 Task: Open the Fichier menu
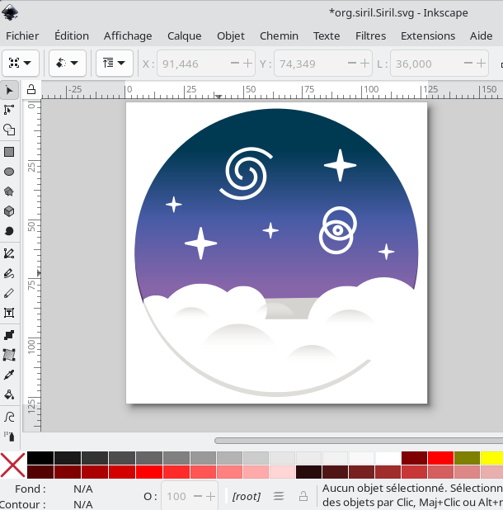pos(22,35)
